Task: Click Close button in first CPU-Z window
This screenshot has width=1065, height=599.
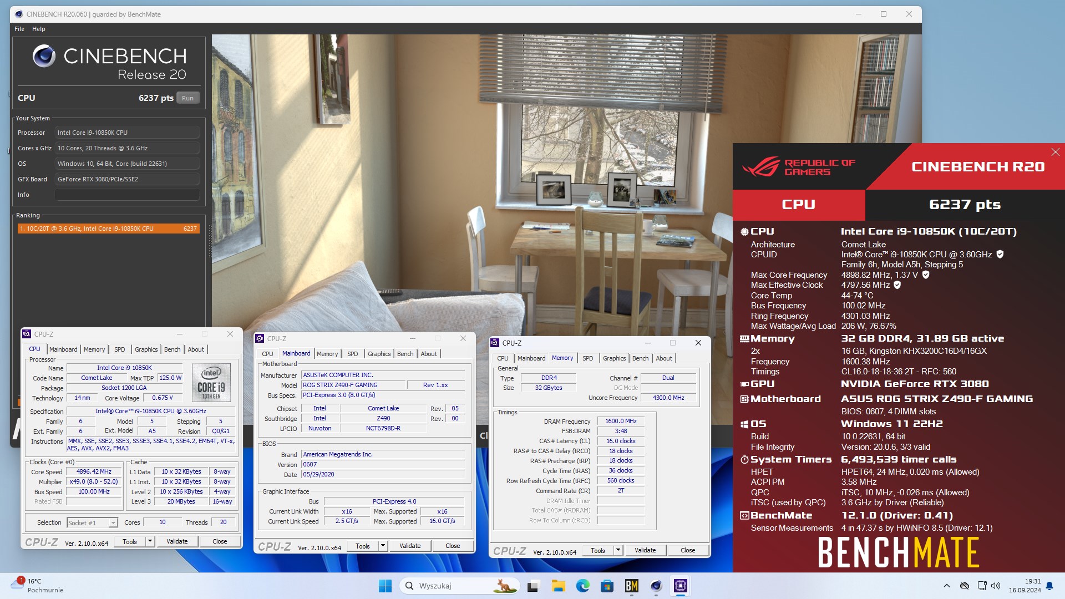Action: (220, 541)
